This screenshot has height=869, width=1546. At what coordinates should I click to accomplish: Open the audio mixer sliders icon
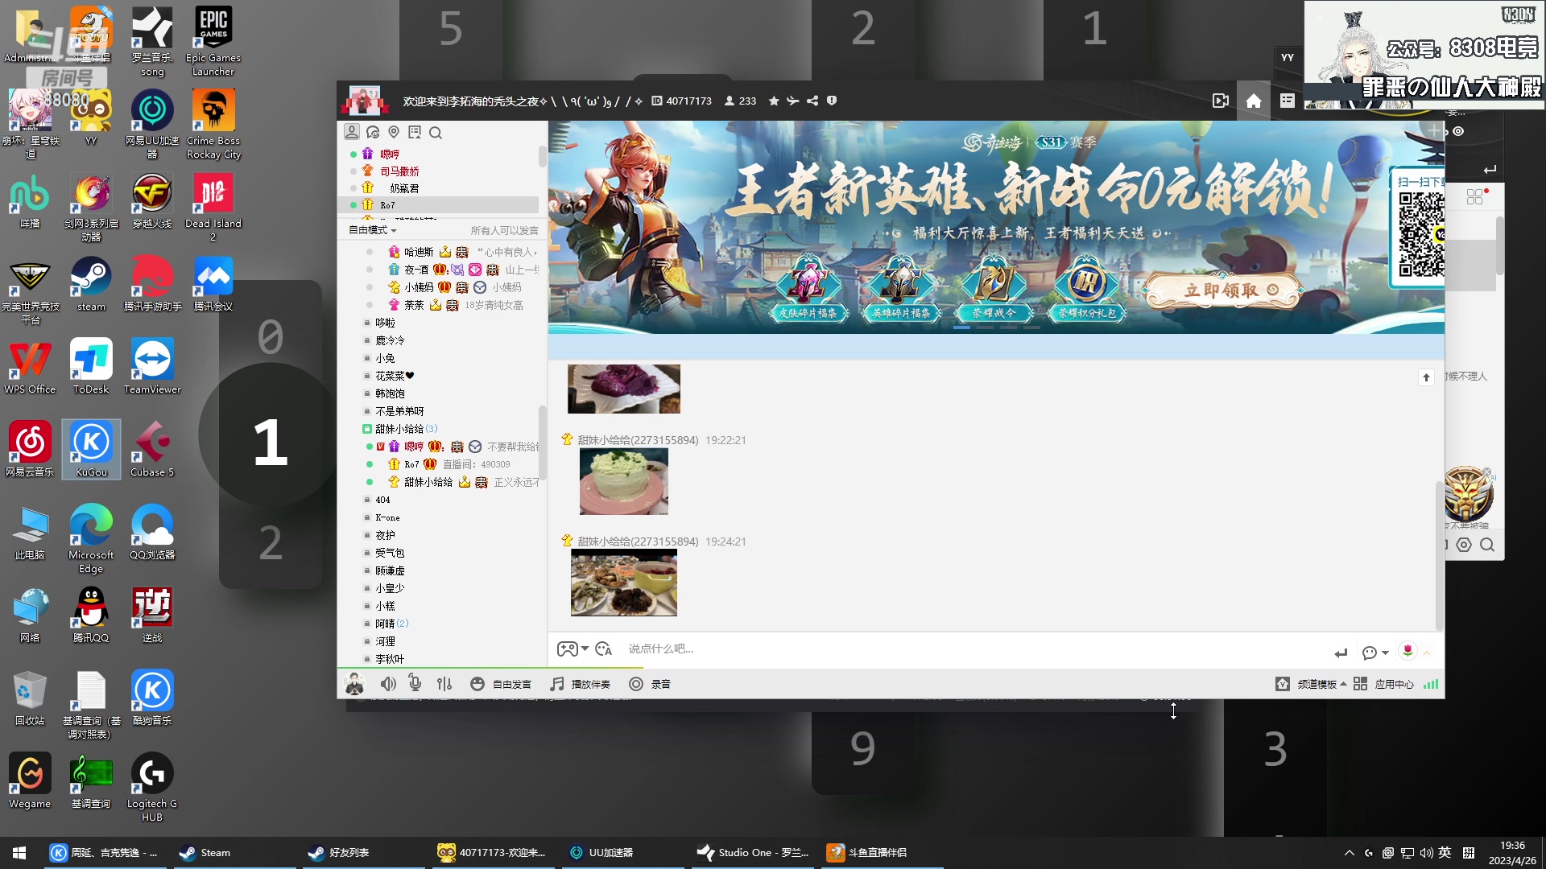444,683
